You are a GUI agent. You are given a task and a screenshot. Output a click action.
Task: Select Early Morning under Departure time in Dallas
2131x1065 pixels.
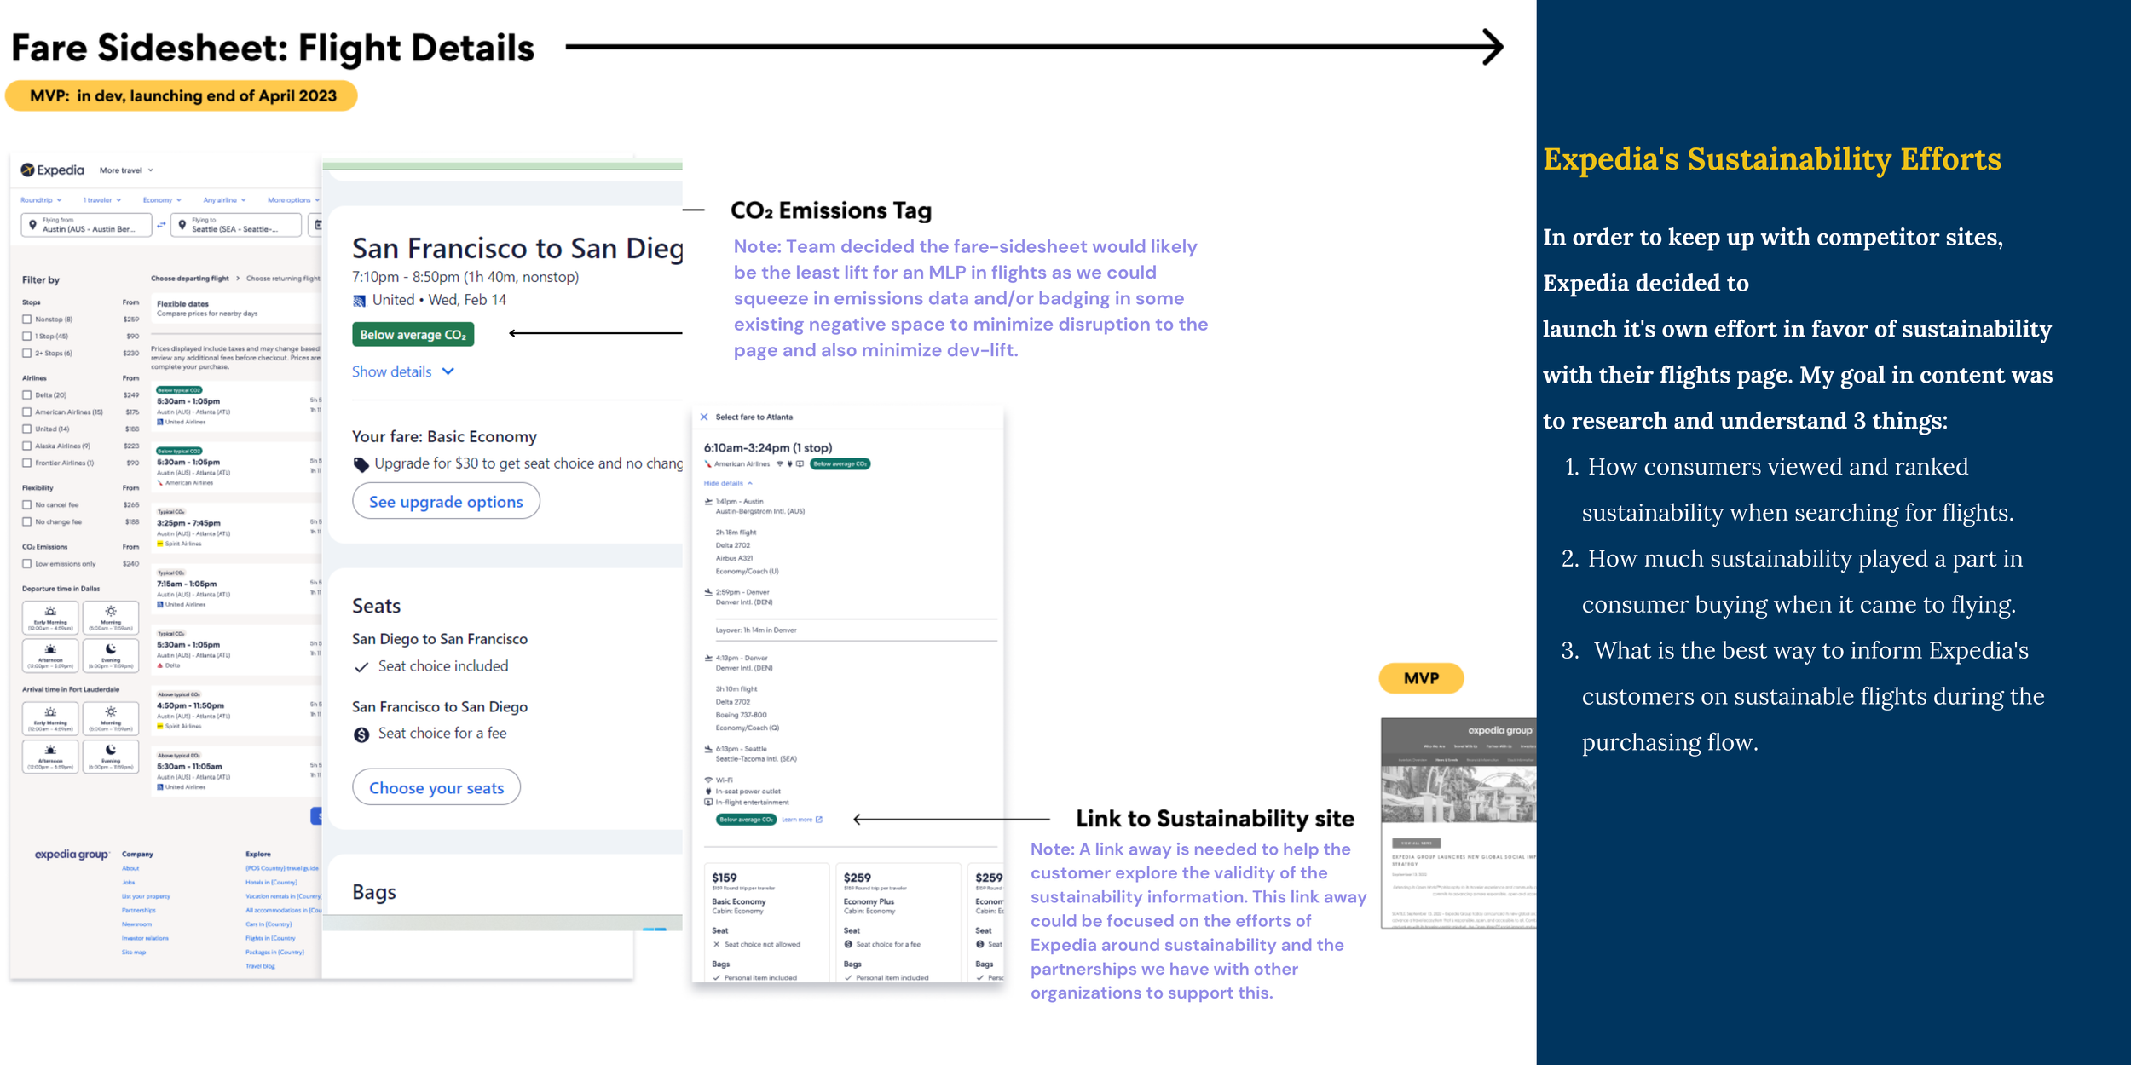pyautogui.click(x=50, y=618)
